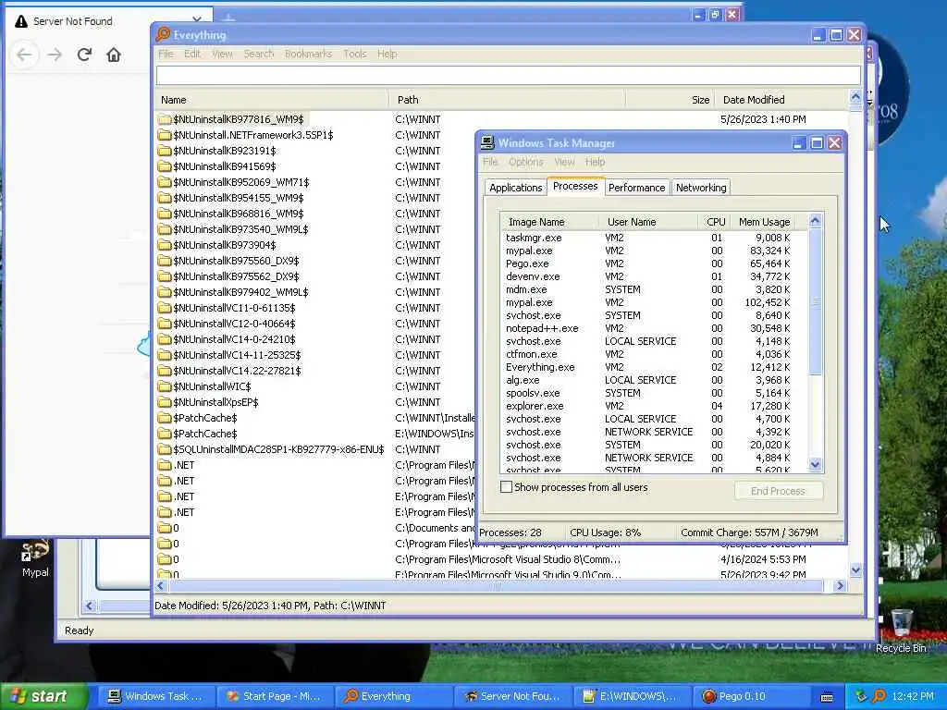Open Everything's Bookmarks menu
The width and height of the screenshot is (947, 710).
click(308, 54)
